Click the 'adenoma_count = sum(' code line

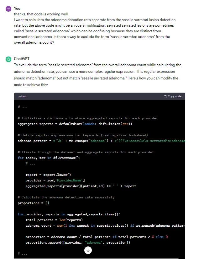click(105, 226)
